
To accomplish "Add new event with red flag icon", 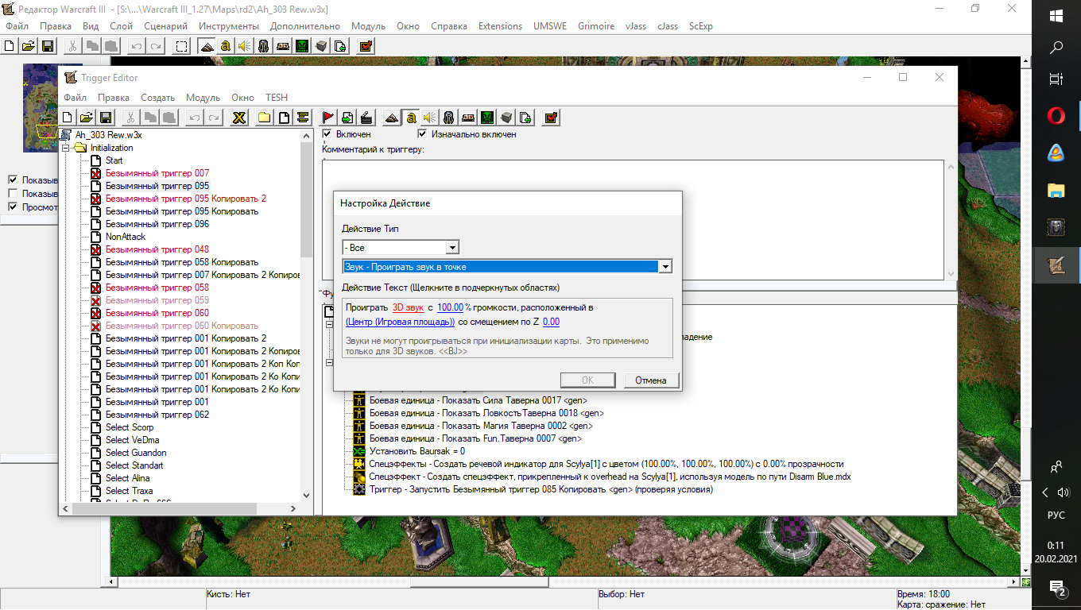I will click(x=327, y=118).
